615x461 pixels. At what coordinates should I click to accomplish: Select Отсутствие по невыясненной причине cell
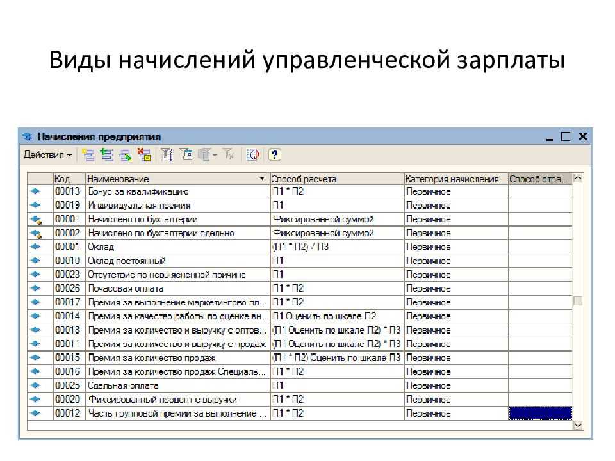pos(177,275)
